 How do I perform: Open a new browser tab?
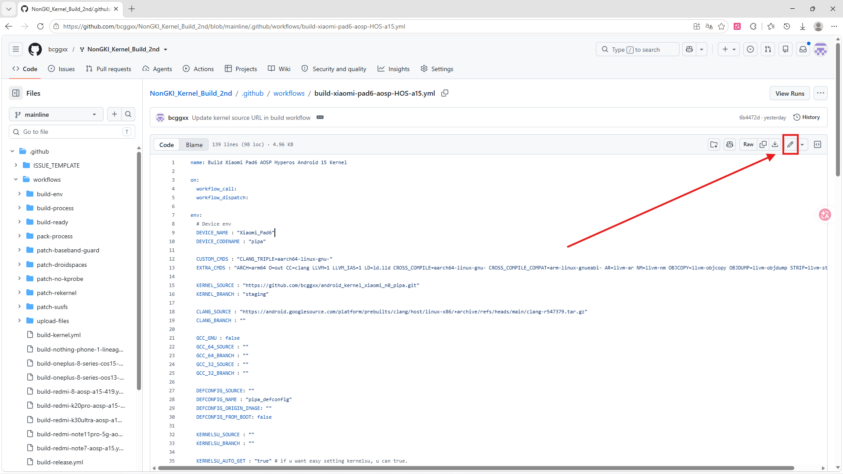click(x=132, y=9)
